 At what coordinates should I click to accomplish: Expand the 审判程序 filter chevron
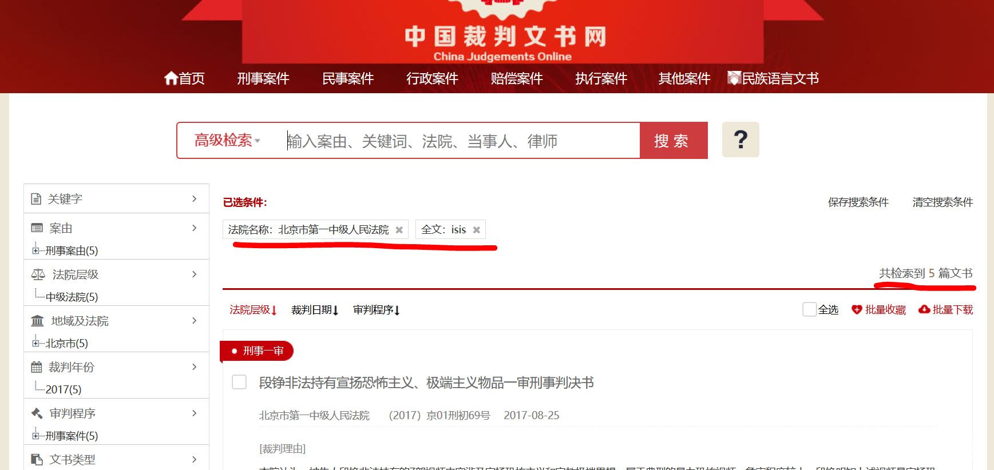tap(195, 413)
